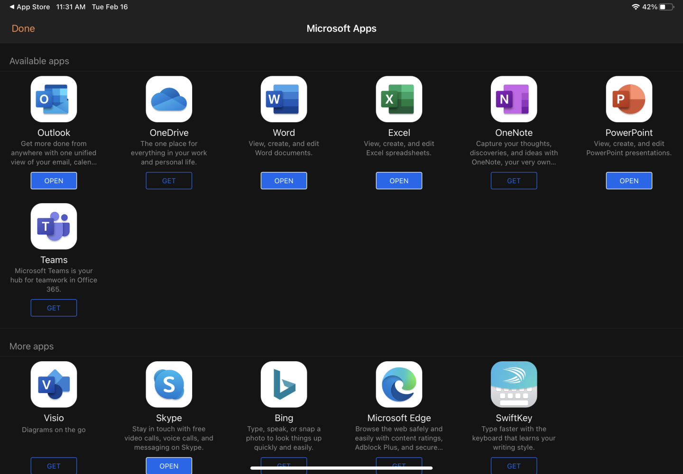683x474 pixels.
Task: Select the OneDrive cloud icon
Action: pos(169,99)
